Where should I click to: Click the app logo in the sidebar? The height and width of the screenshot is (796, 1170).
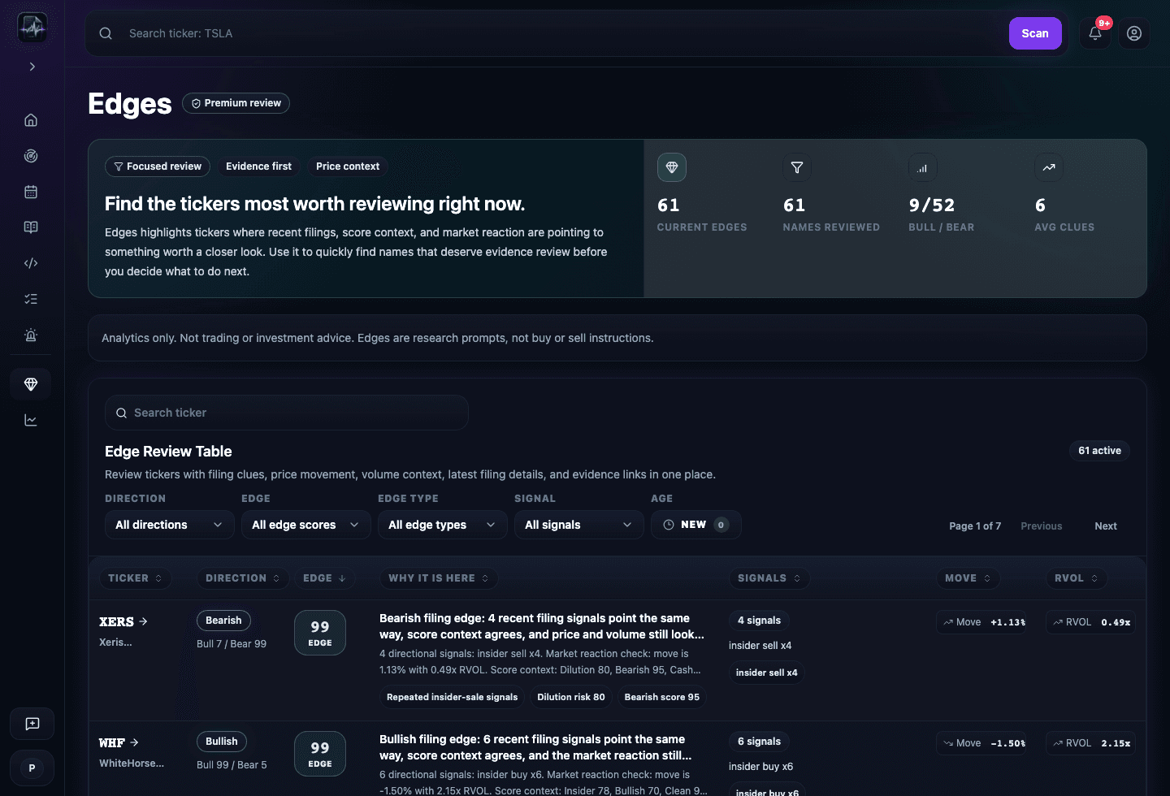32,28
